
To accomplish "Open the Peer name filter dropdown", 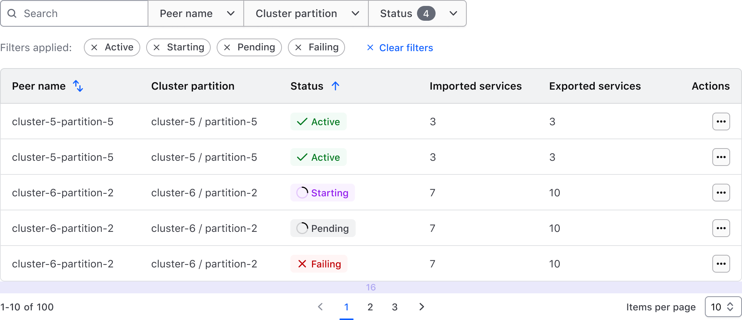I will coord(196,14).
